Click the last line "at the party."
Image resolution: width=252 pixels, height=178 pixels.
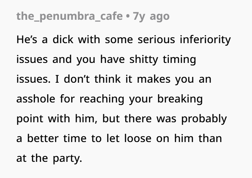[49, 158]
